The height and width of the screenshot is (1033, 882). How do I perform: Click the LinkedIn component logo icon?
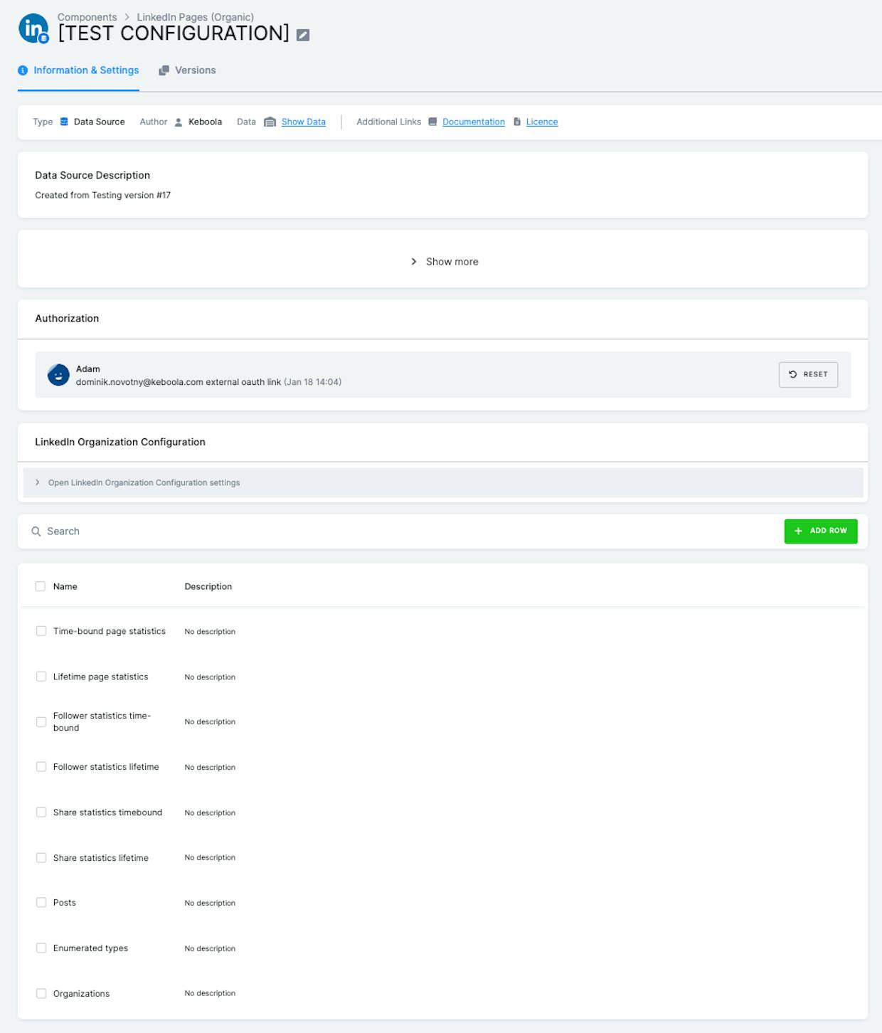click(x=33, y=28)
